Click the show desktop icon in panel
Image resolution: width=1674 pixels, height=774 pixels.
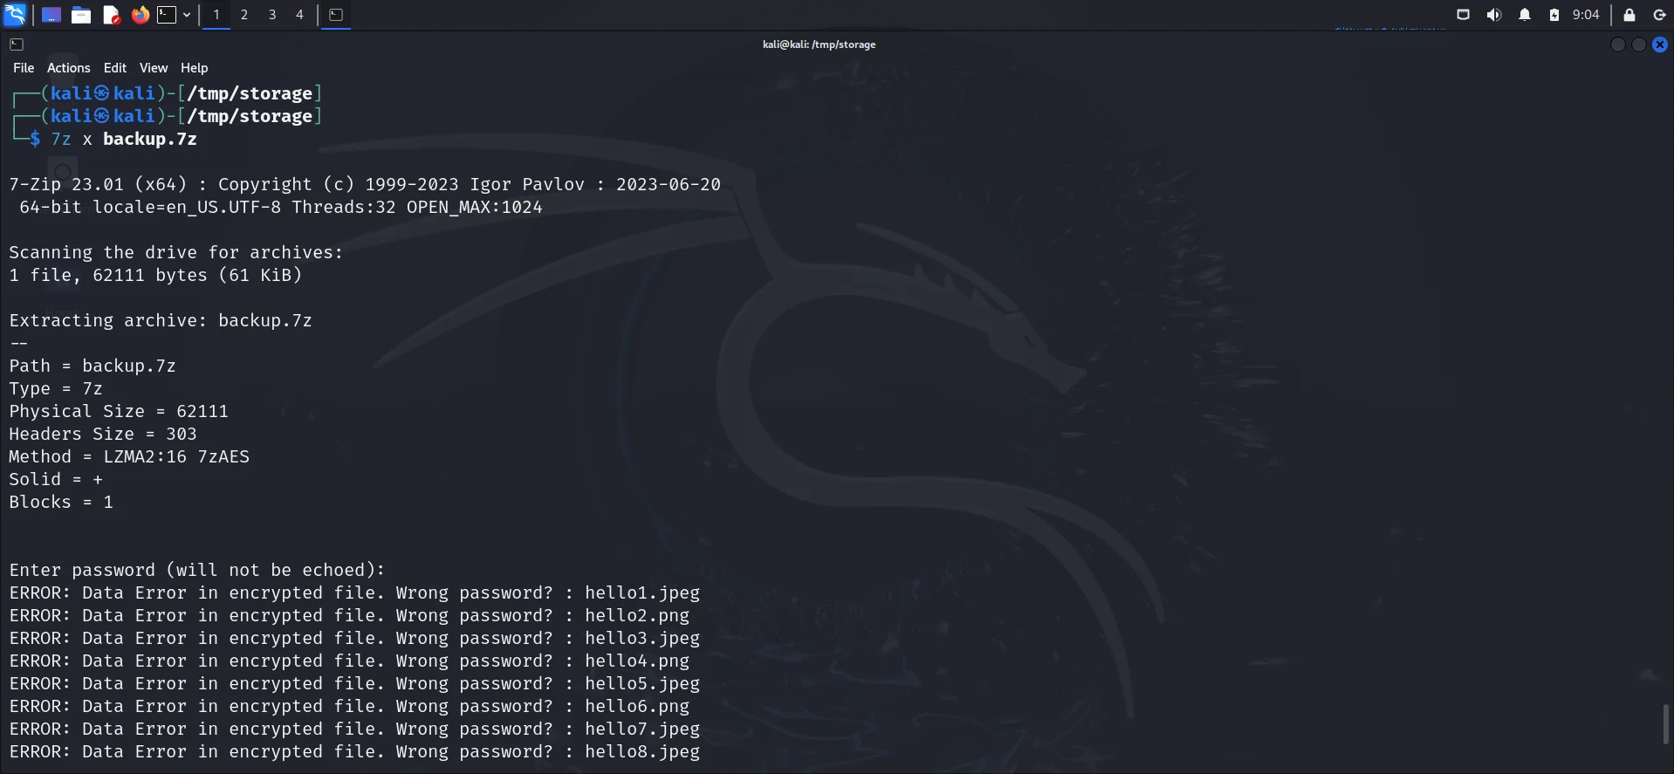[x=51, y=15]
